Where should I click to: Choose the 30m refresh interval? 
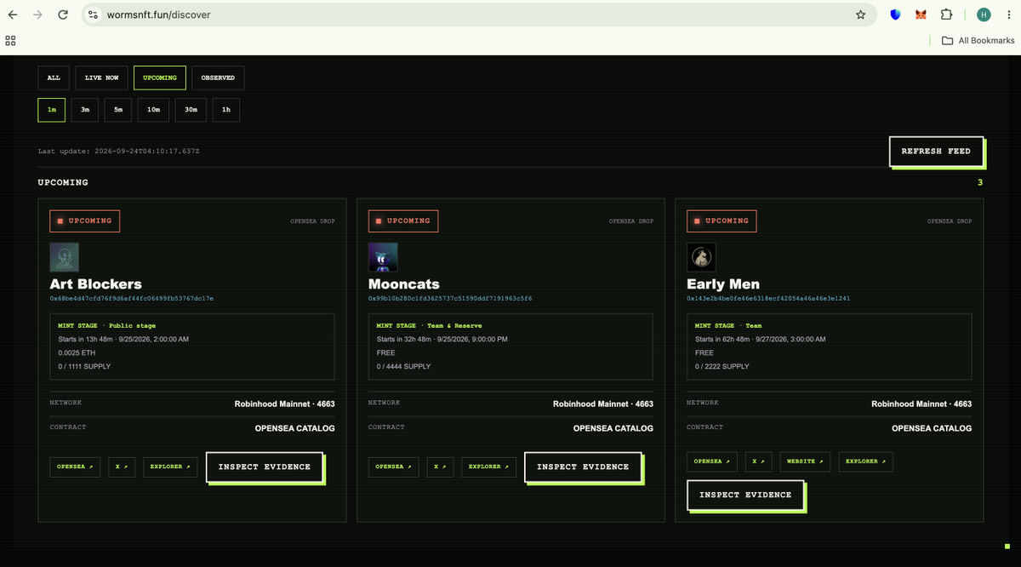point(191,110)
